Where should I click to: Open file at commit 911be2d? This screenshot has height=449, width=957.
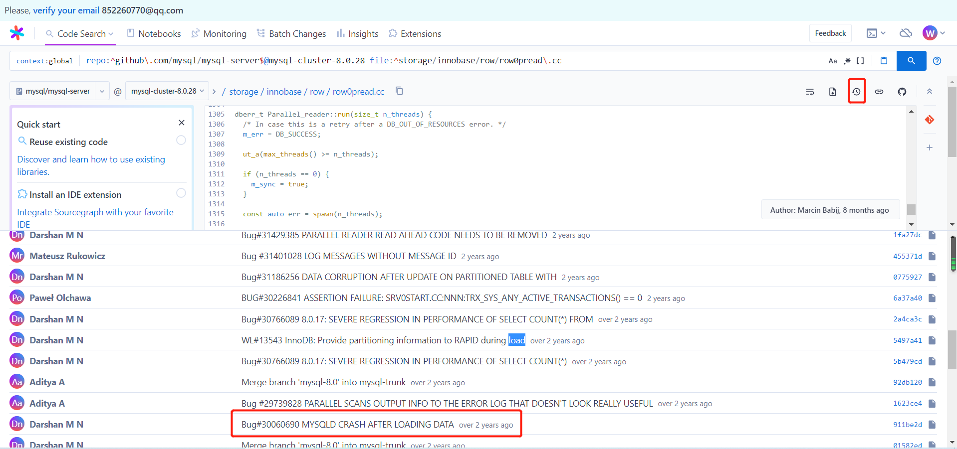click(932, 425)
